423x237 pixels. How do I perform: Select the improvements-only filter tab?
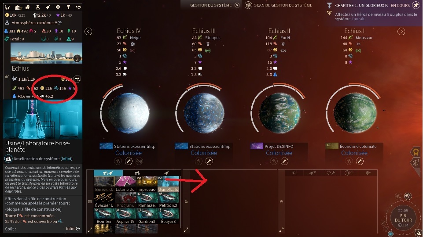click(137, 173)
